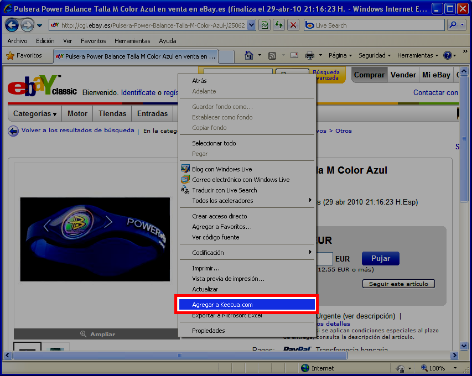Open the Vender tab on eBay
The image size is (472, 376).
[x=403, y=75]
